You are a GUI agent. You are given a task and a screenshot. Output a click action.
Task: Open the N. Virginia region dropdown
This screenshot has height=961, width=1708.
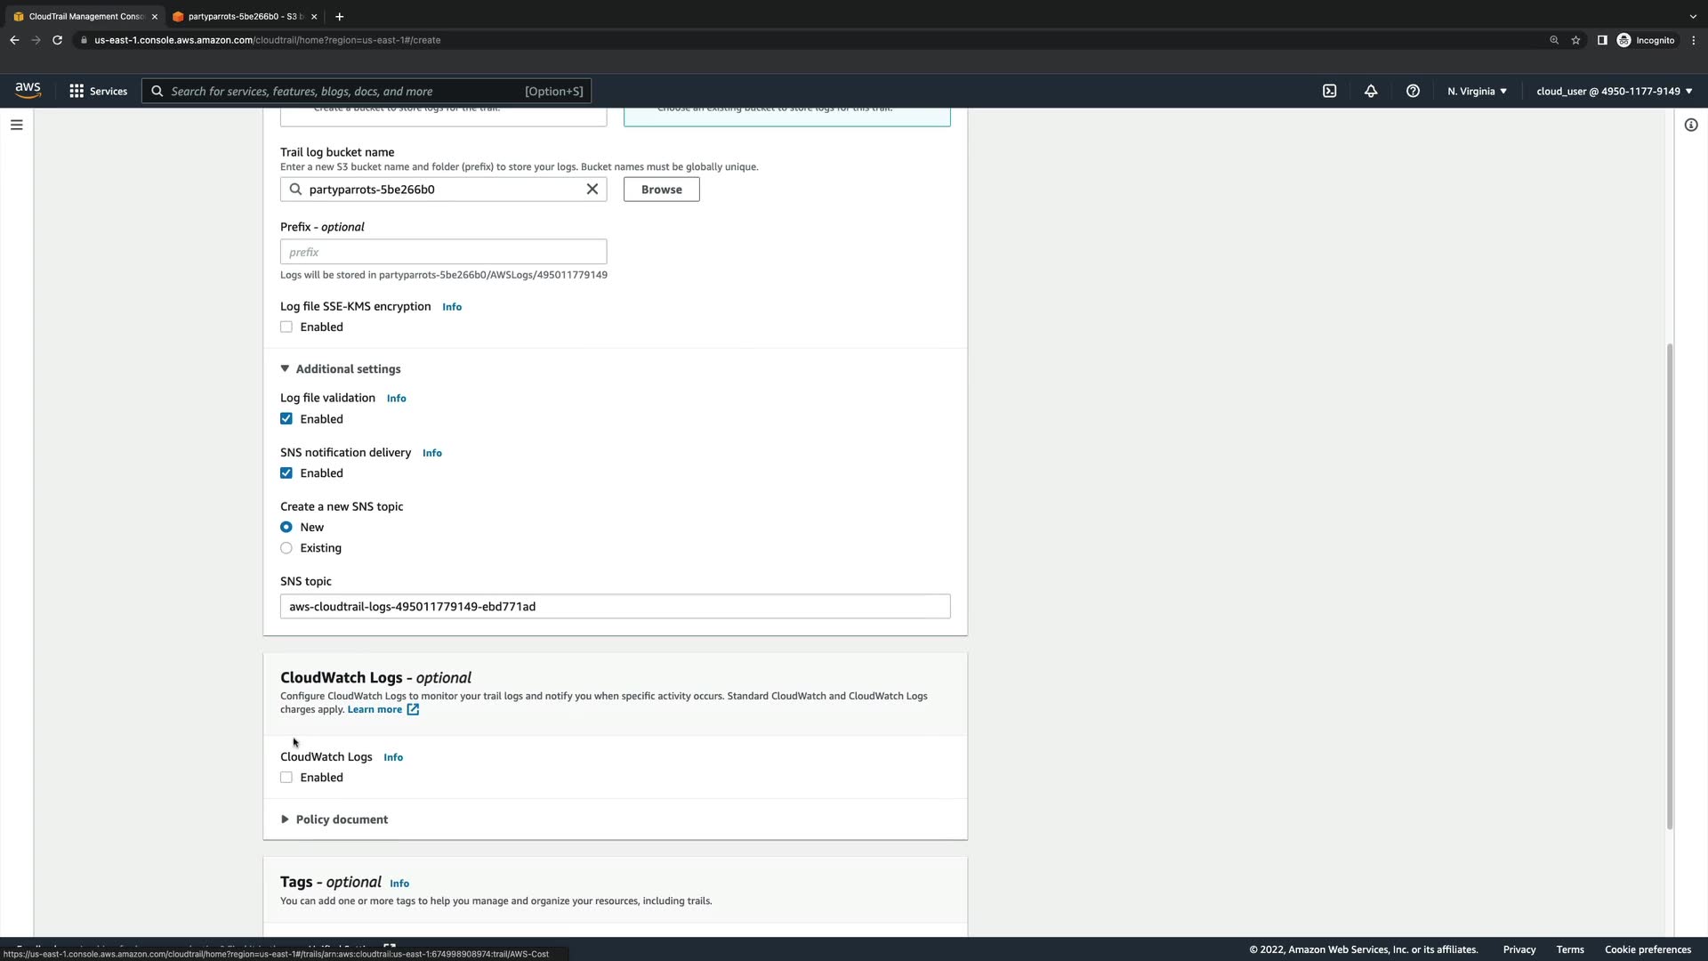[x=1477, y=91]
